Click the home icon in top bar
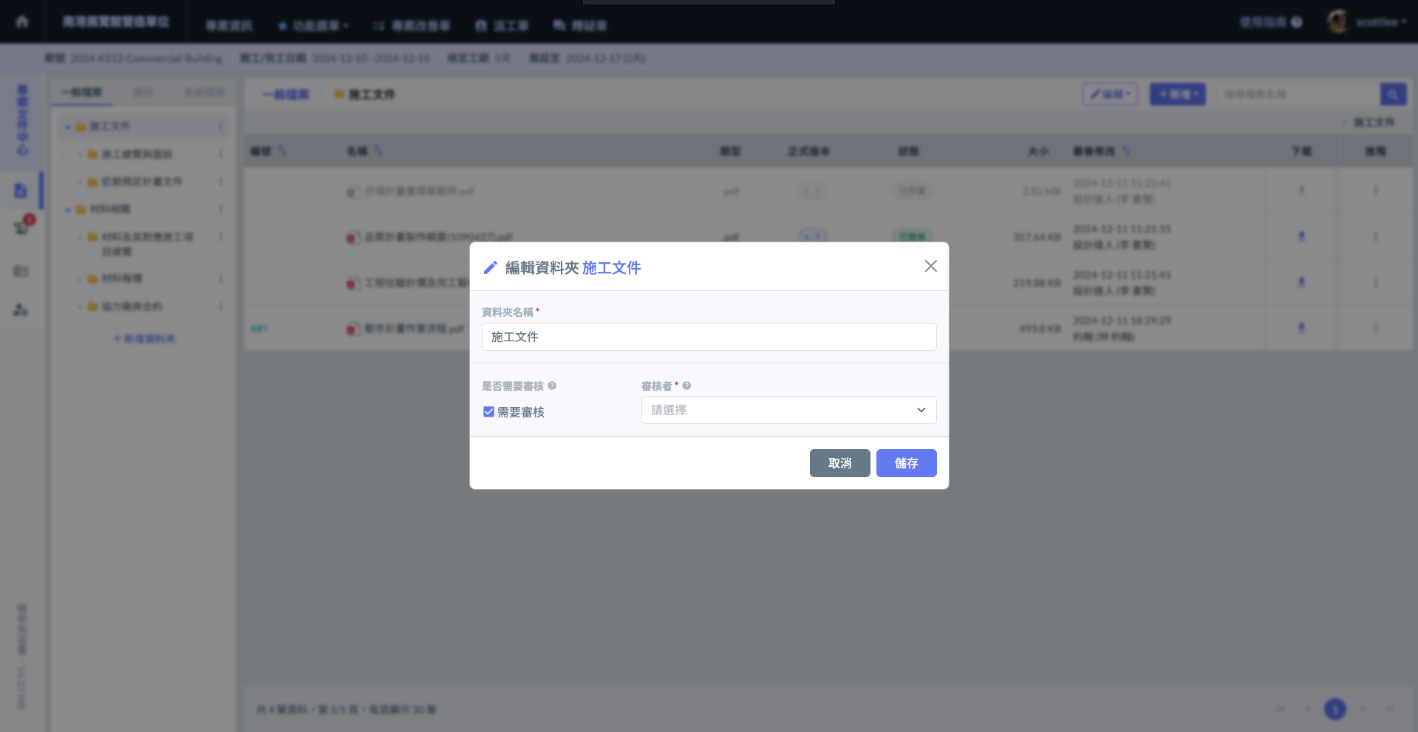Screen dimensions: 1418x732 tap(22, 21)
